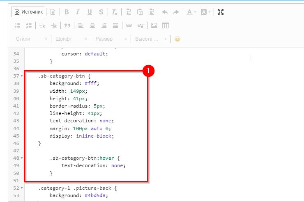
Task: Maximize the editor with the fullscreen icon
Action: coord(221,12)
